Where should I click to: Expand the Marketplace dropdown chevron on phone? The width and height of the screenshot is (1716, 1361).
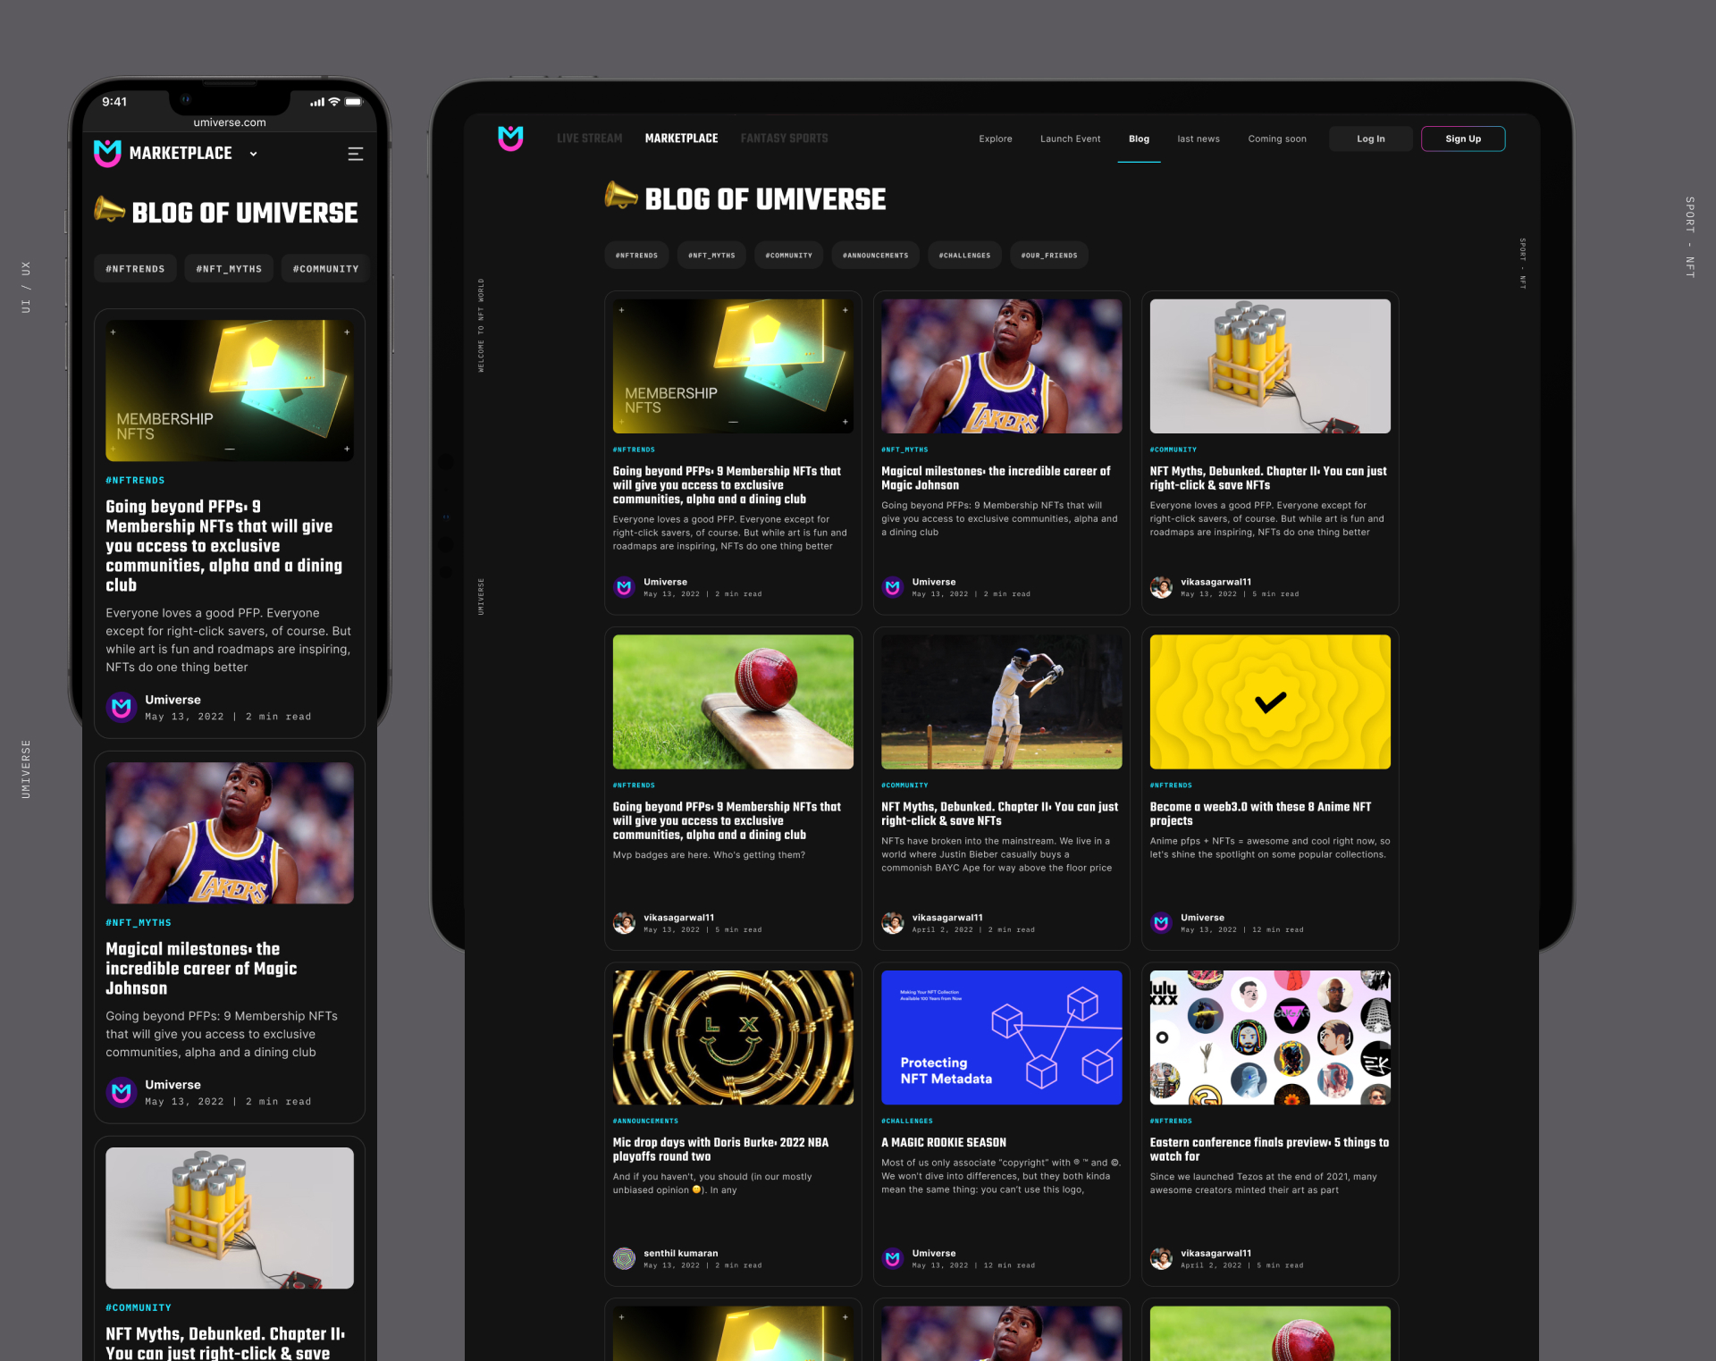pyautogui.click(x=254, y=154)
